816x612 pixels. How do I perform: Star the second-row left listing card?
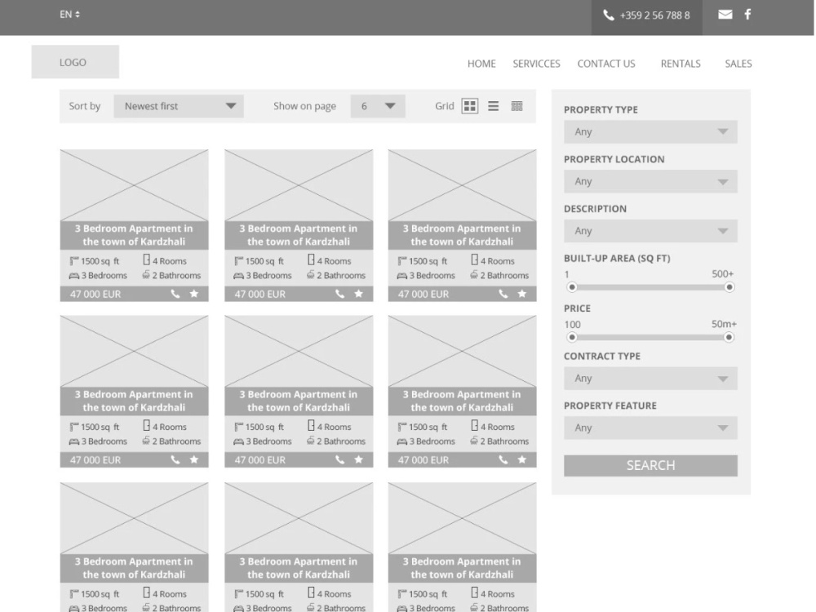pos(194,459)
